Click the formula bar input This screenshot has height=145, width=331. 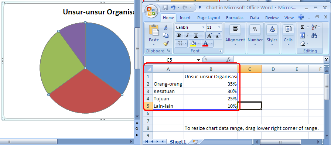(x=279, y=60)
